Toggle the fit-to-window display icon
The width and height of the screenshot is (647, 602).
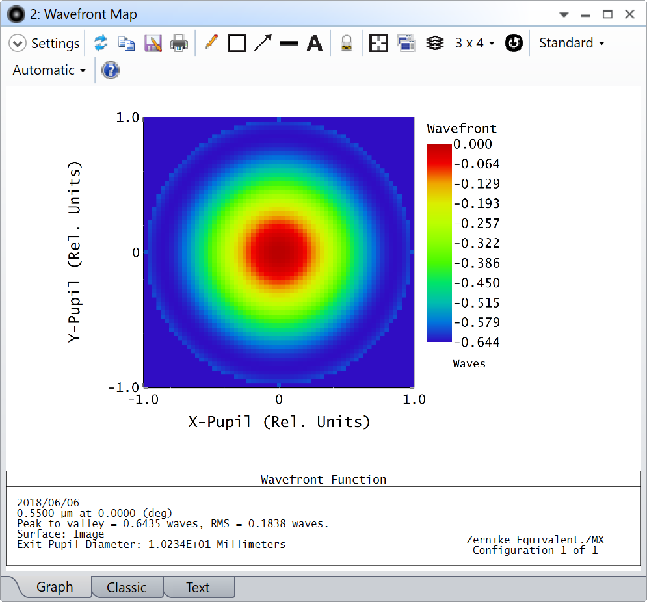point(378,42)
